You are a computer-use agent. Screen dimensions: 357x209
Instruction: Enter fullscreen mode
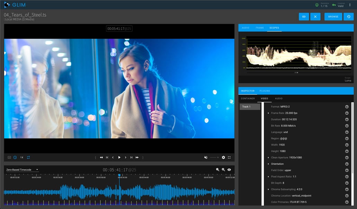click(x=229, y=157)
